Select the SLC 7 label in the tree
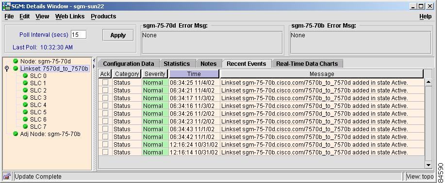Screen dimensions: 445x183 38,126
